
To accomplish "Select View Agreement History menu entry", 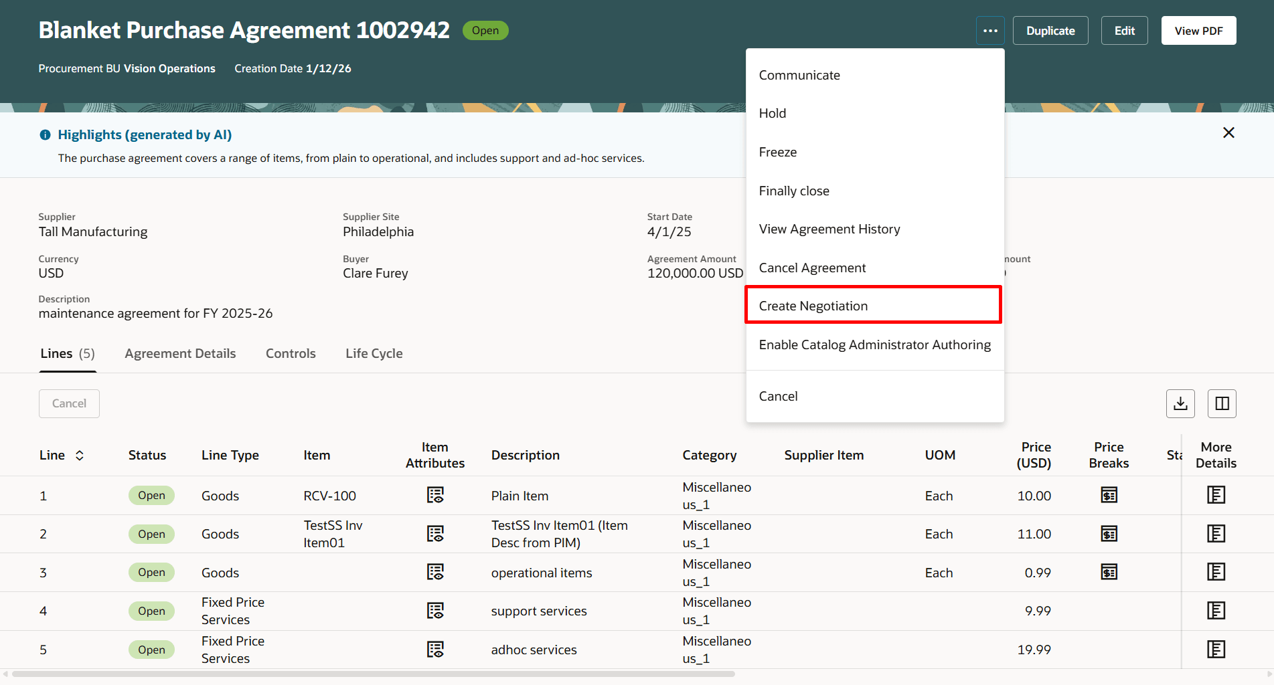I will point(829,229).
